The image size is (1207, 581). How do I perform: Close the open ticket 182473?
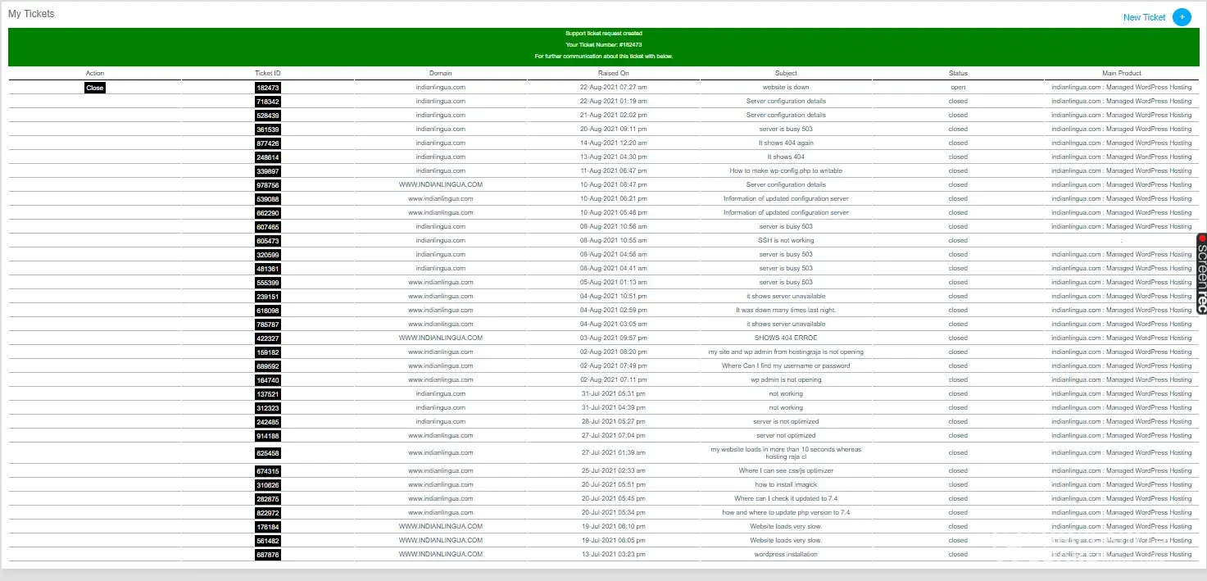95,88
